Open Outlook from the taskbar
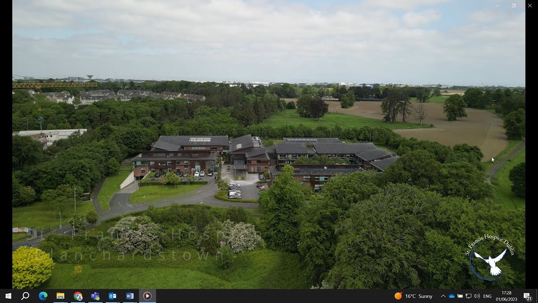The image size is (538, 303). point(112,296)
